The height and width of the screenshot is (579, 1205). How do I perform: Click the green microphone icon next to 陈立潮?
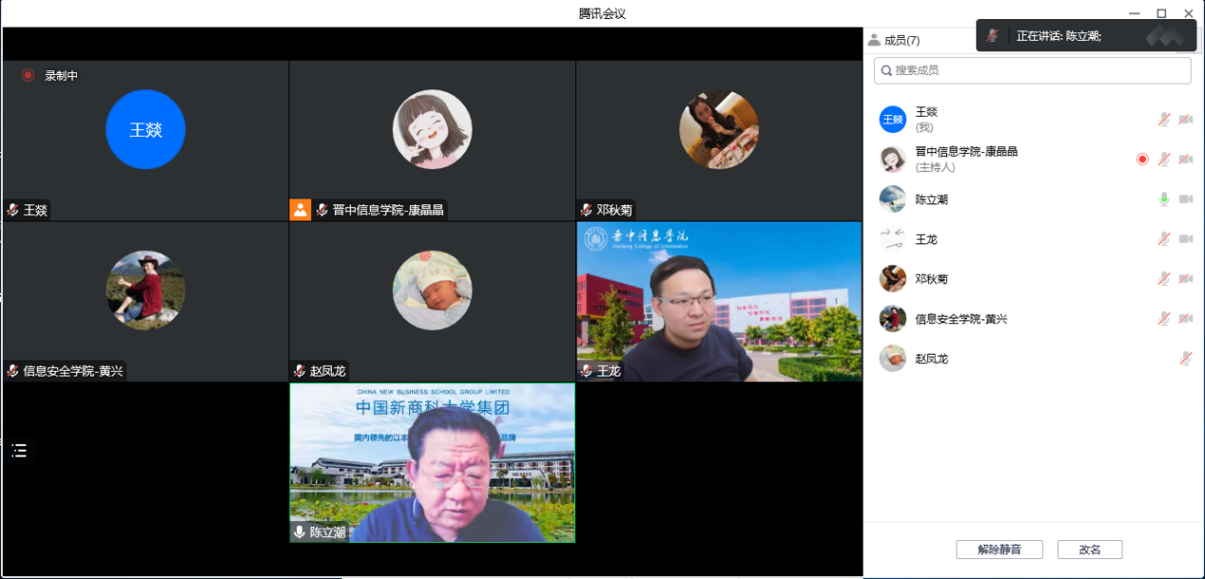click(x=1163, y=200)
